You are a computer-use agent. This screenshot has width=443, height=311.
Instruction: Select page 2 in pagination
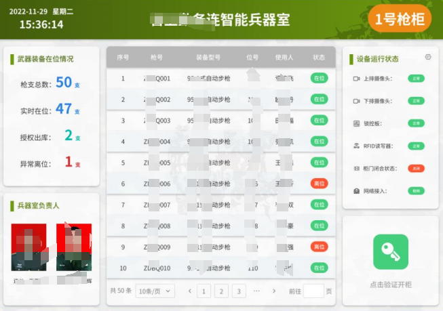click(221, 291)
